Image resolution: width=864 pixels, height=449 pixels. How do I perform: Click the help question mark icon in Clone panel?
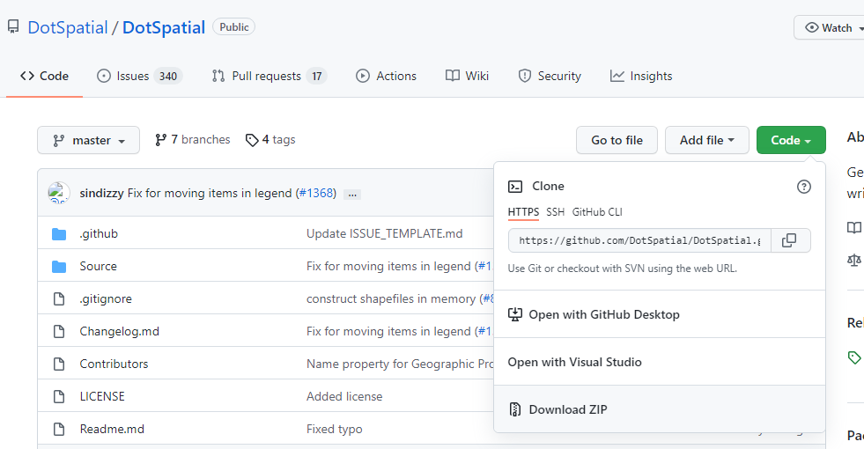point(803,187)
